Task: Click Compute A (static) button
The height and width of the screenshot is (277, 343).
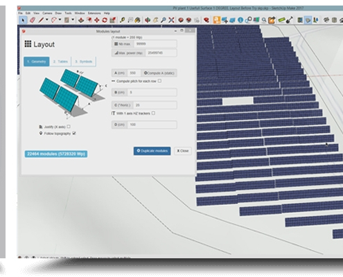Action: (159, 73)
